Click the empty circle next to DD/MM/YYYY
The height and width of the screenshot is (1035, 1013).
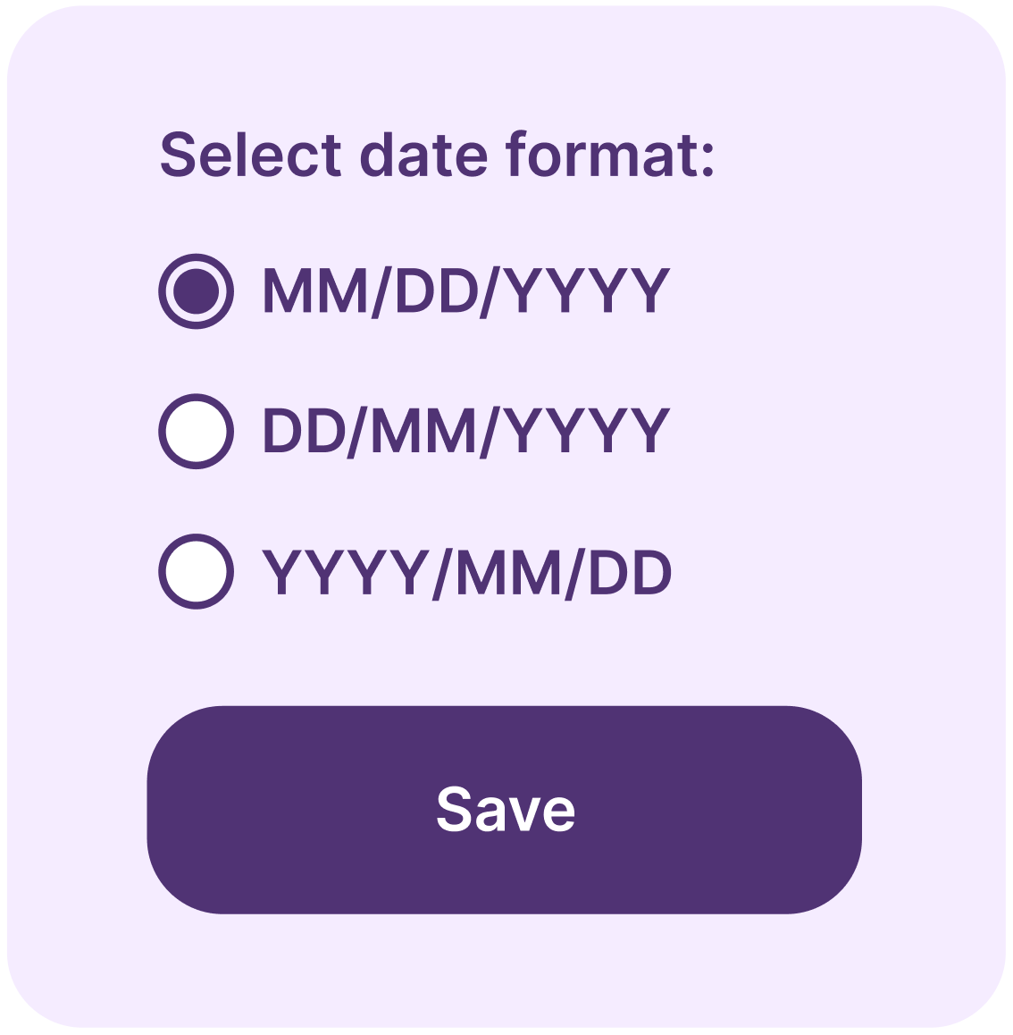click(197, 432)
